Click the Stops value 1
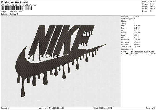 click(x=134, y=21)
